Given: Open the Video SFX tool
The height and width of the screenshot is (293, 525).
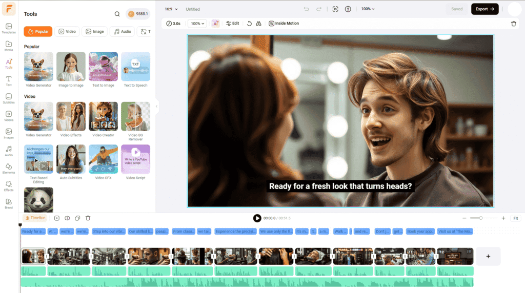Looking at the screenshot, I should coord(103,162).
